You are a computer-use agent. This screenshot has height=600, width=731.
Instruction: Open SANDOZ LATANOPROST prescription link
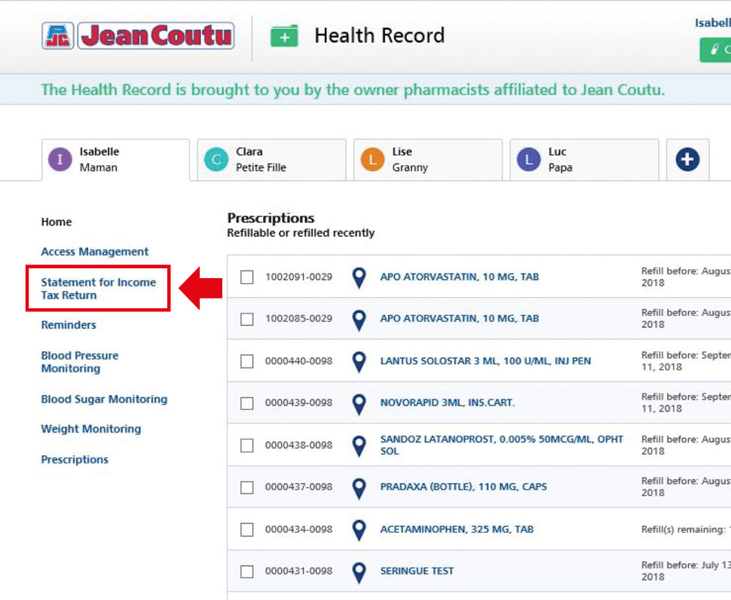point(502,445)
